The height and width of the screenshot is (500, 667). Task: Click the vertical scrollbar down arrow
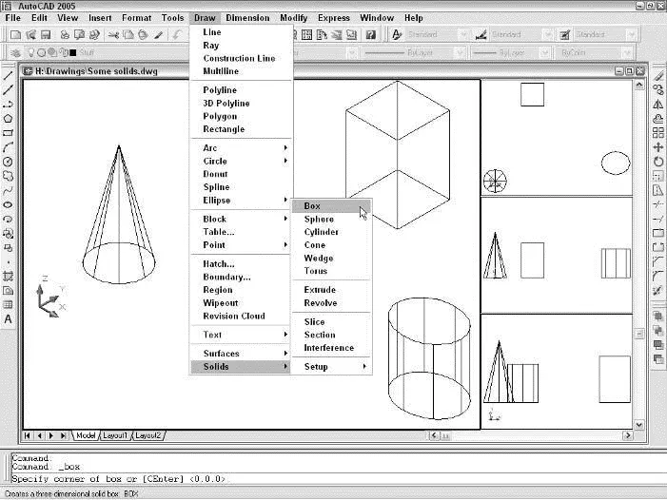(x=638, y=423)
